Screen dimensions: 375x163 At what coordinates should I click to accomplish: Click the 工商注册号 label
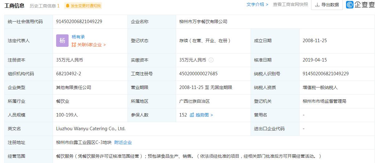[x=142, y=74]
